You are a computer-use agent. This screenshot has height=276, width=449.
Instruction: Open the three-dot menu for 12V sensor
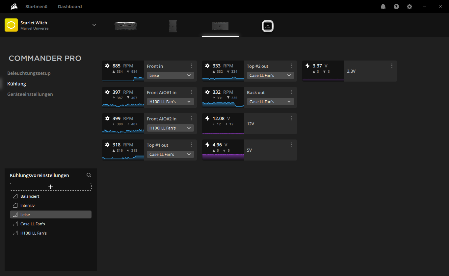click(292, 118)
